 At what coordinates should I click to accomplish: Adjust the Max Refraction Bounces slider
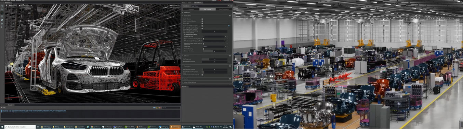(x=214, y=69)
